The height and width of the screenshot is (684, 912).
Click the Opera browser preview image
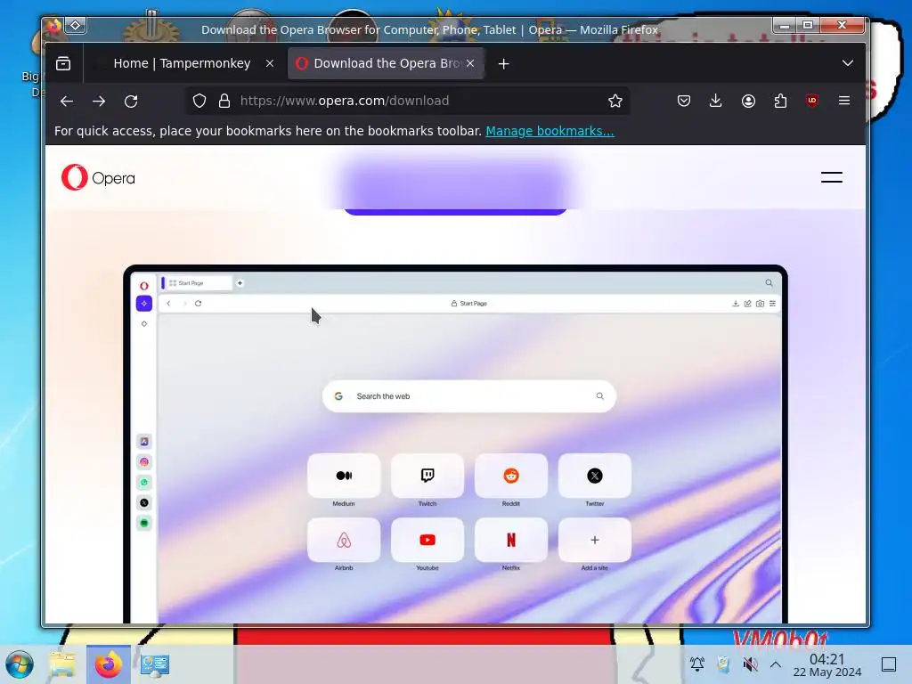pos(455,444)
